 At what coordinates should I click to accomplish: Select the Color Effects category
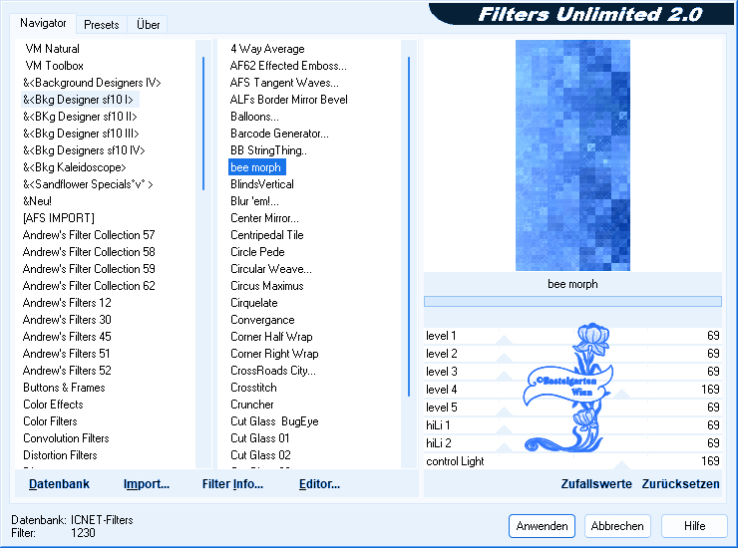(53, 405)
